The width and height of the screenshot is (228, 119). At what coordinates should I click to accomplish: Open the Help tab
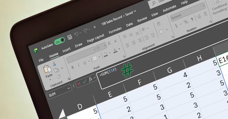tap(184, 3)
